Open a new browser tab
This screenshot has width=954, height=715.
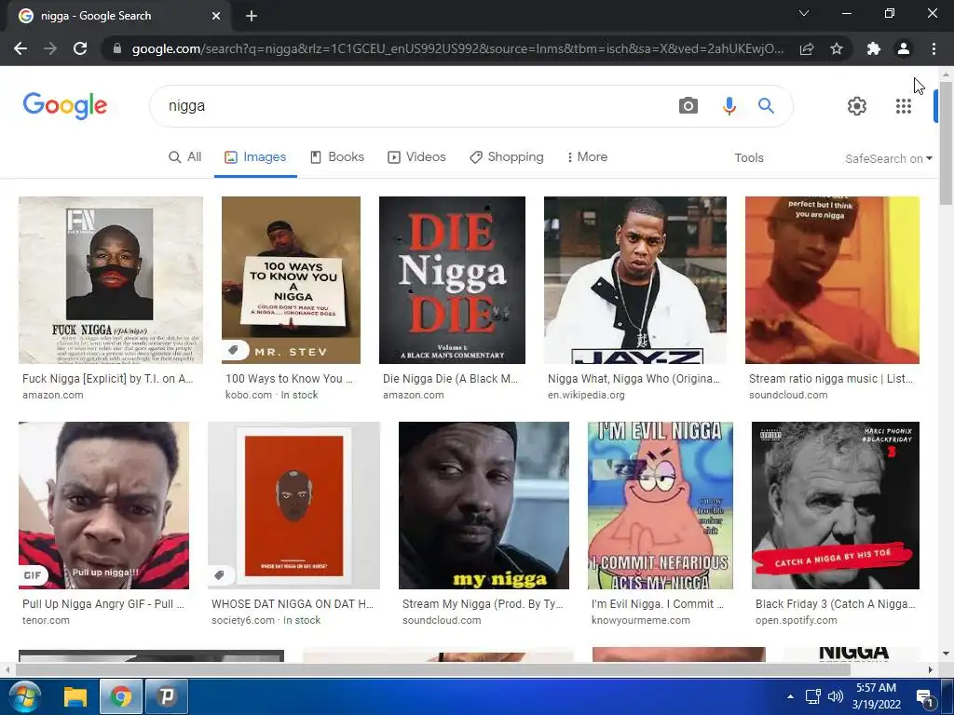[252, 16]
